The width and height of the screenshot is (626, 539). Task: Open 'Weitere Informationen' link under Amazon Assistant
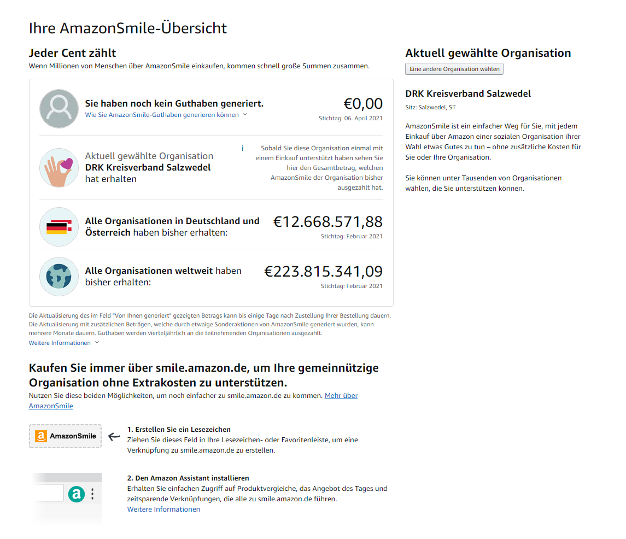pyautogui.click(x=163, y=509)
